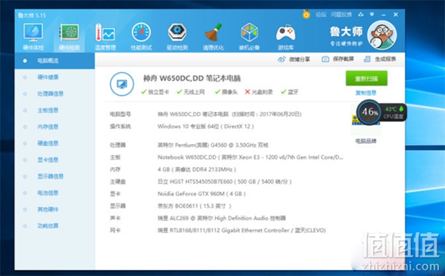Click the 43°C CPU温度 floating indicator
Screen dimensions: 445x276
[394, 113]
